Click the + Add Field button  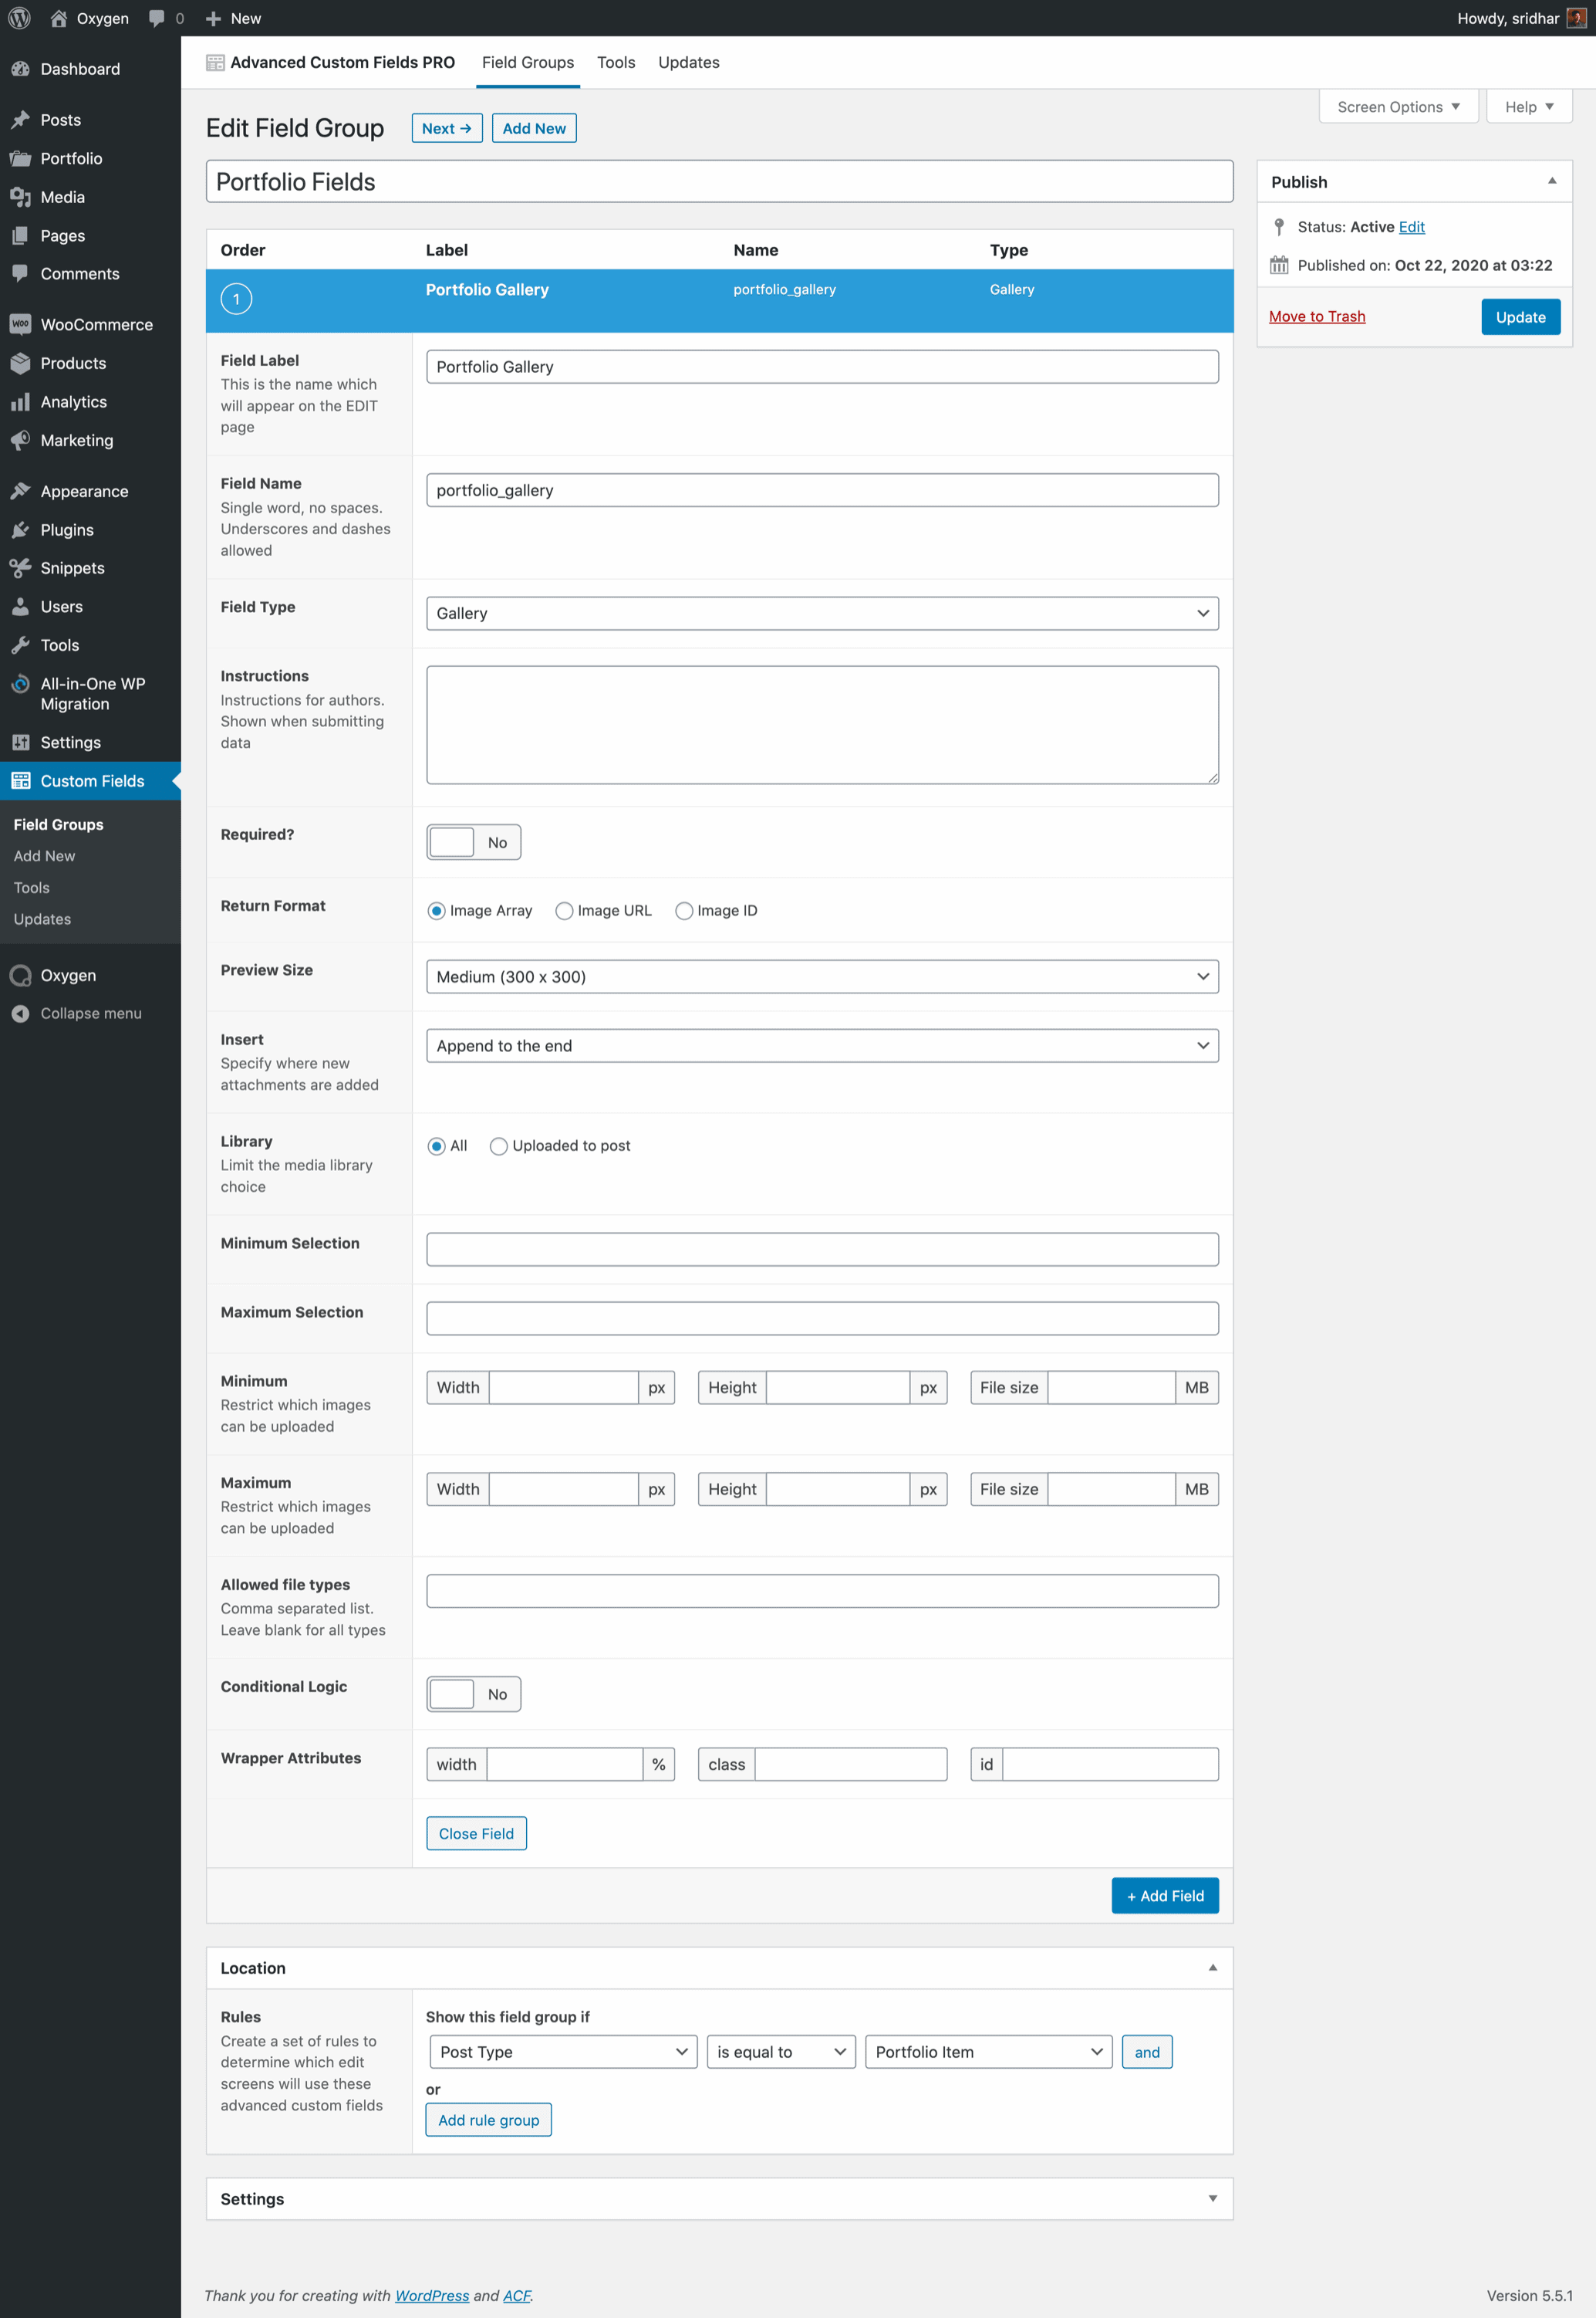1165,1896
